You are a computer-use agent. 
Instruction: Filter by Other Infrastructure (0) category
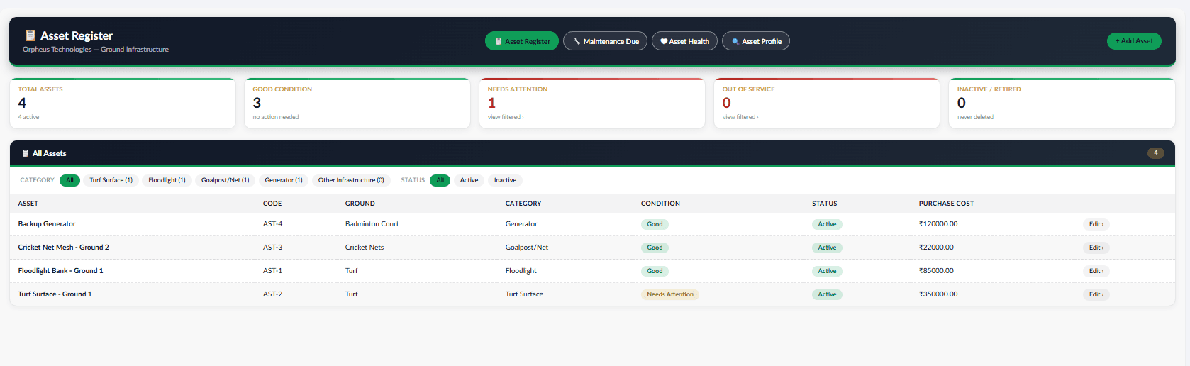click(x=351, y=180)
